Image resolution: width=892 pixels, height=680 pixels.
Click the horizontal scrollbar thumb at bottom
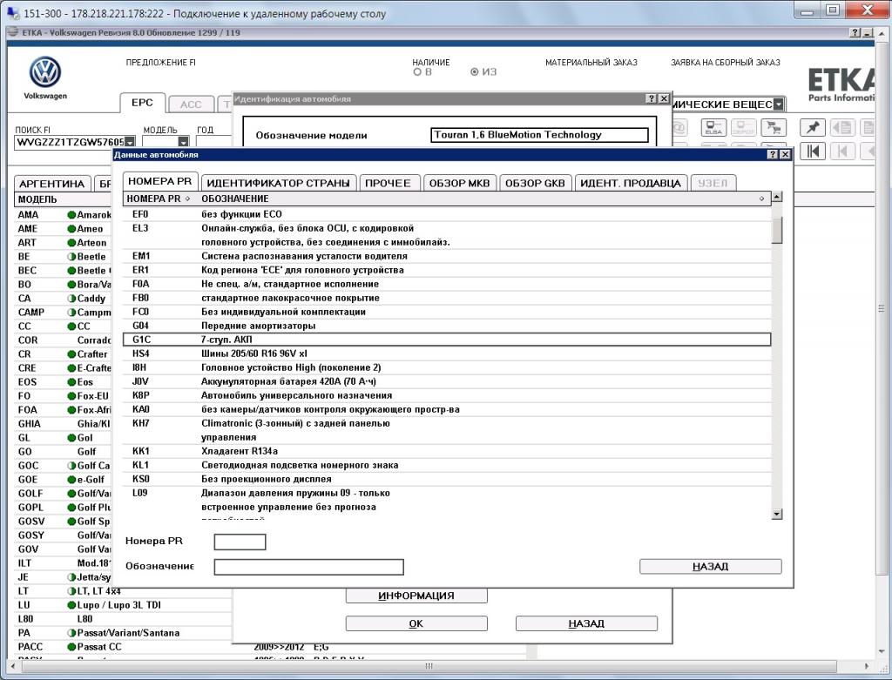click(x=429, y=666)
